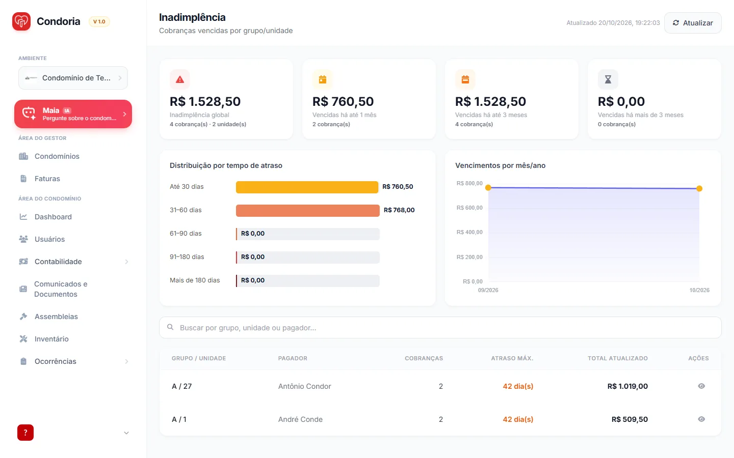Click the Assembleias gavel icon
Image resolution: width=734 pixels, height=458 pixels.
[x=23, y=317]
